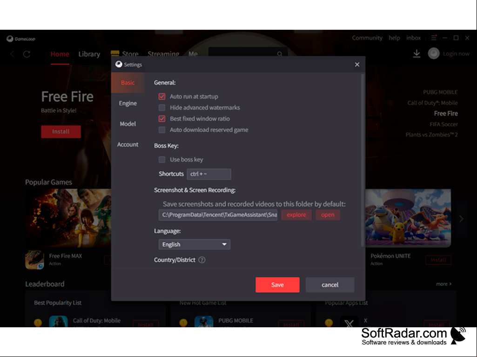Click the boss key Shortcuts field
The width and height of the screenshot is (477, 357).
[x=208, y=174]
